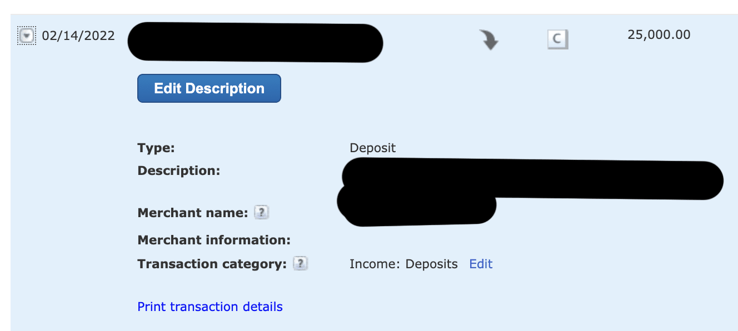Click the Merchant information label
This screenshot has width=738, height=331.
(214, 240)
